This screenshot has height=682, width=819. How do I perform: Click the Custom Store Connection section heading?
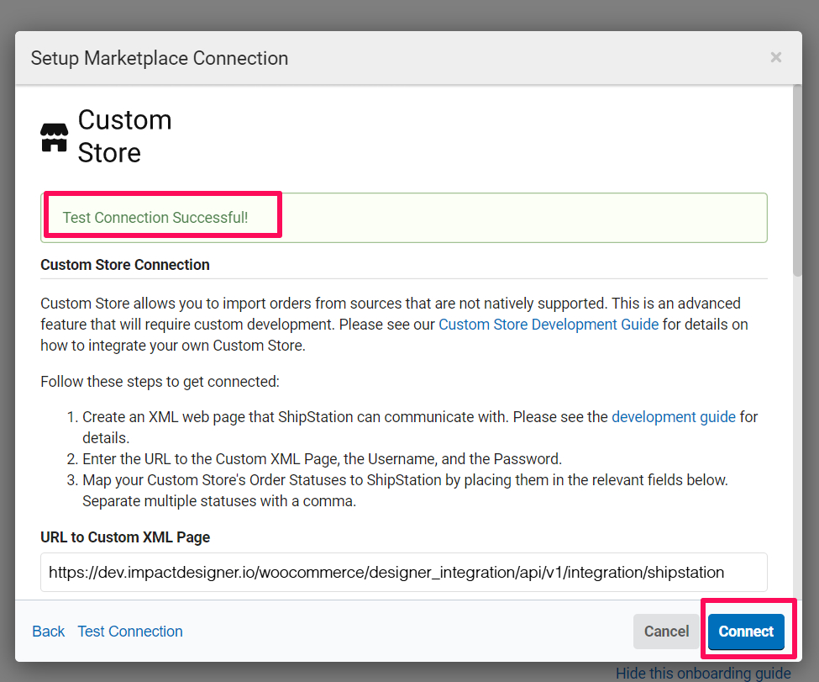(x=125, y=265)
